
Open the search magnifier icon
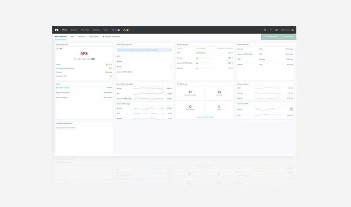(x=265, y=30)
